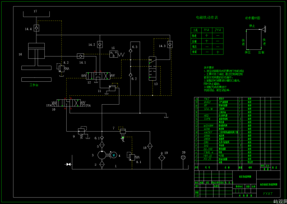
Task: Click the 1YA column header in solenoid table
Action: tap(207, 30)
